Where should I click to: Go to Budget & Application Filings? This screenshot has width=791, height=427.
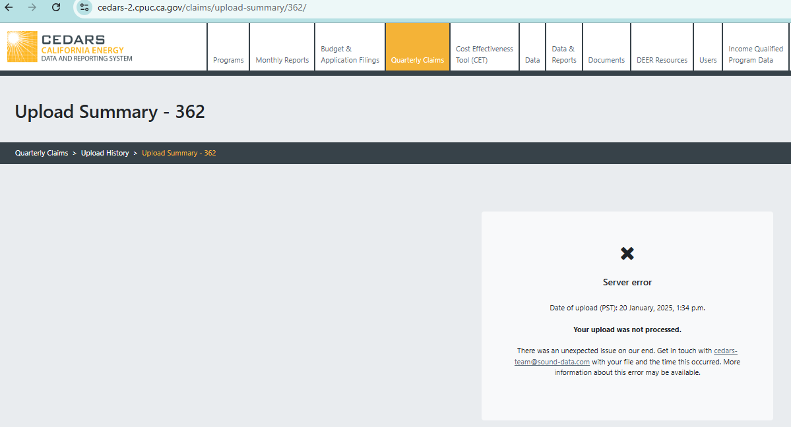[x=350, y=54]
